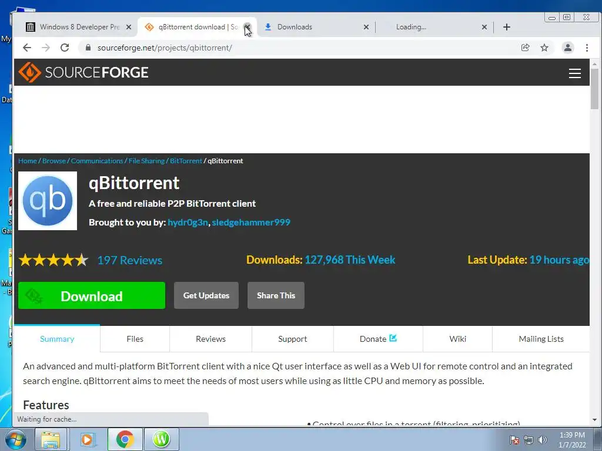Viewport: 602px width, 451px height.
Task: Open Chrome's three-dot menu
Action: [587, 48]
